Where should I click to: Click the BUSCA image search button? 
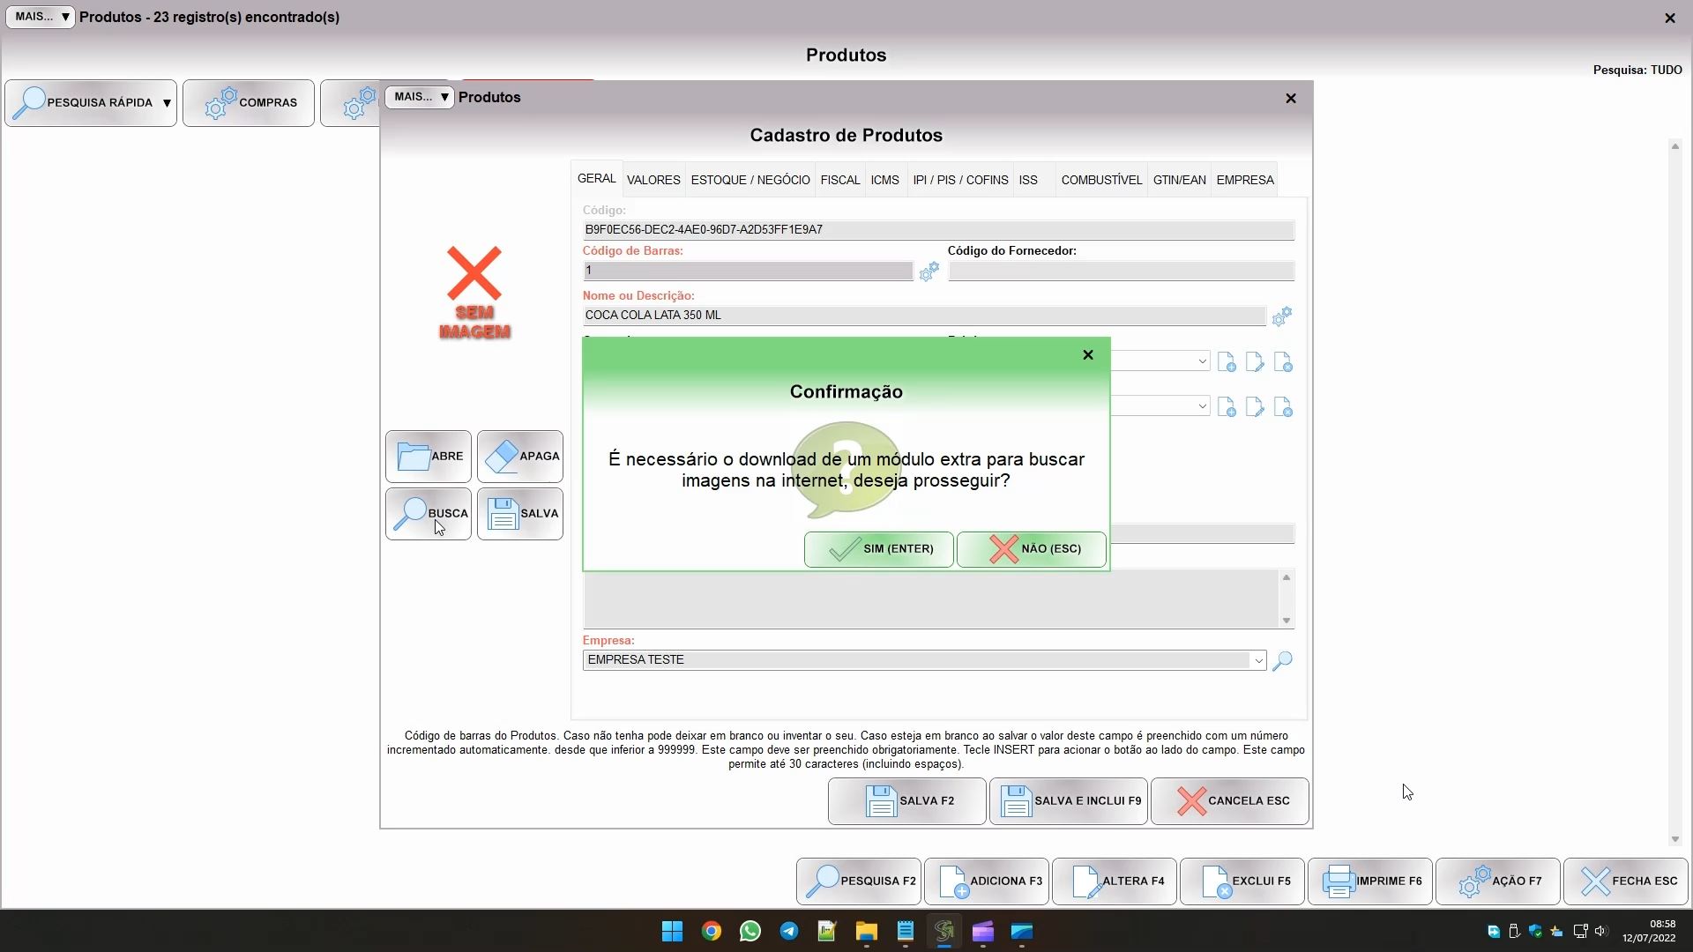pos(429,513)
